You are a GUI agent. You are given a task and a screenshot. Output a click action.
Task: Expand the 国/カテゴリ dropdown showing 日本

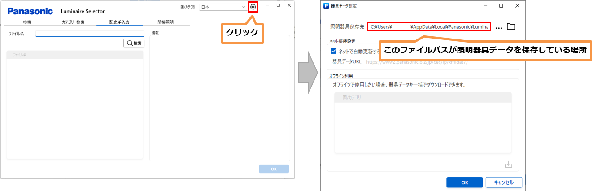[x=223, y=7]
